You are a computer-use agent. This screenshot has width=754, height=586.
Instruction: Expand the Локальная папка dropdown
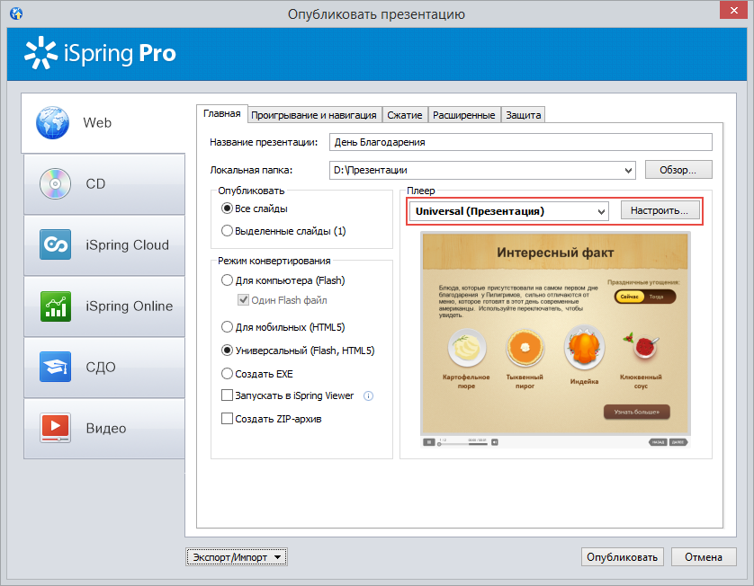pyautogui.click(x=628, y=170)
